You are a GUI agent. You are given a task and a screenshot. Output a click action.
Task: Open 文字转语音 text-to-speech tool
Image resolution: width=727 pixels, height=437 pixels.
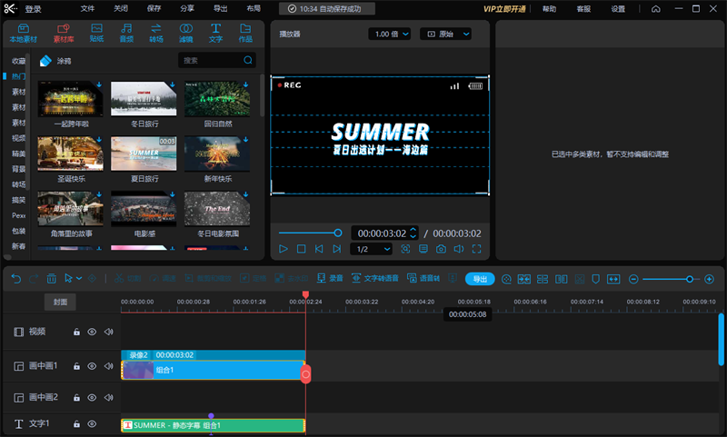click(x=374, y=279)
